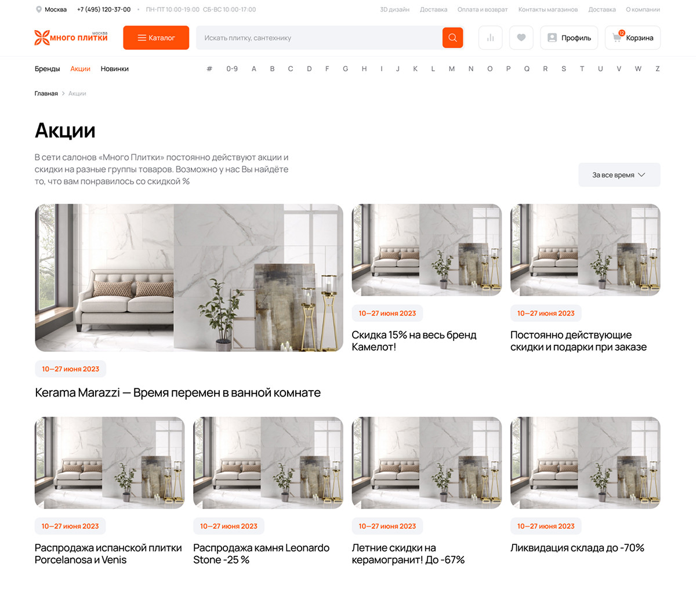Viewport: 696px width, 604px height.
Task: Click the first Доставка link after 3D дизайн
Action: (x=433, y=9)
